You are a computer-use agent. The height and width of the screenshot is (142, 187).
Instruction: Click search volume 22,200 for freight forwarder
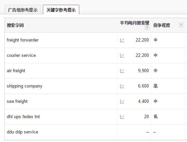point(142,40)
